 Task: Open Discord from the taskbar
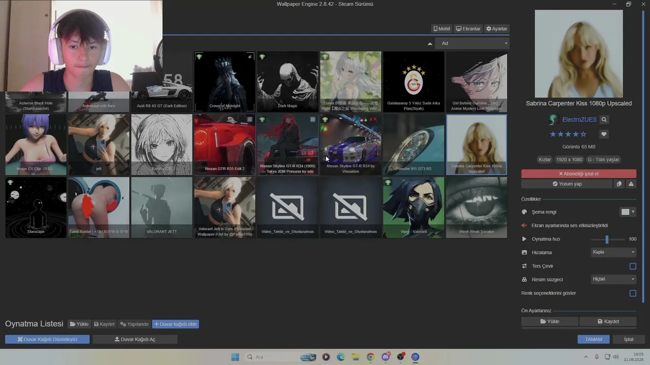pyautogui.click(x=385, y=357)
